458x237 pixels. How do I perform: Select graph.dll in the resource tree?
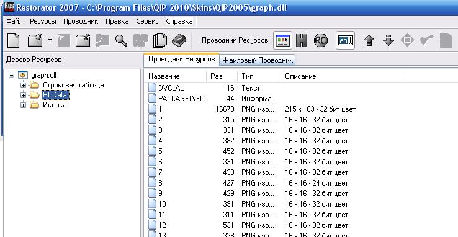pos(43,75)
